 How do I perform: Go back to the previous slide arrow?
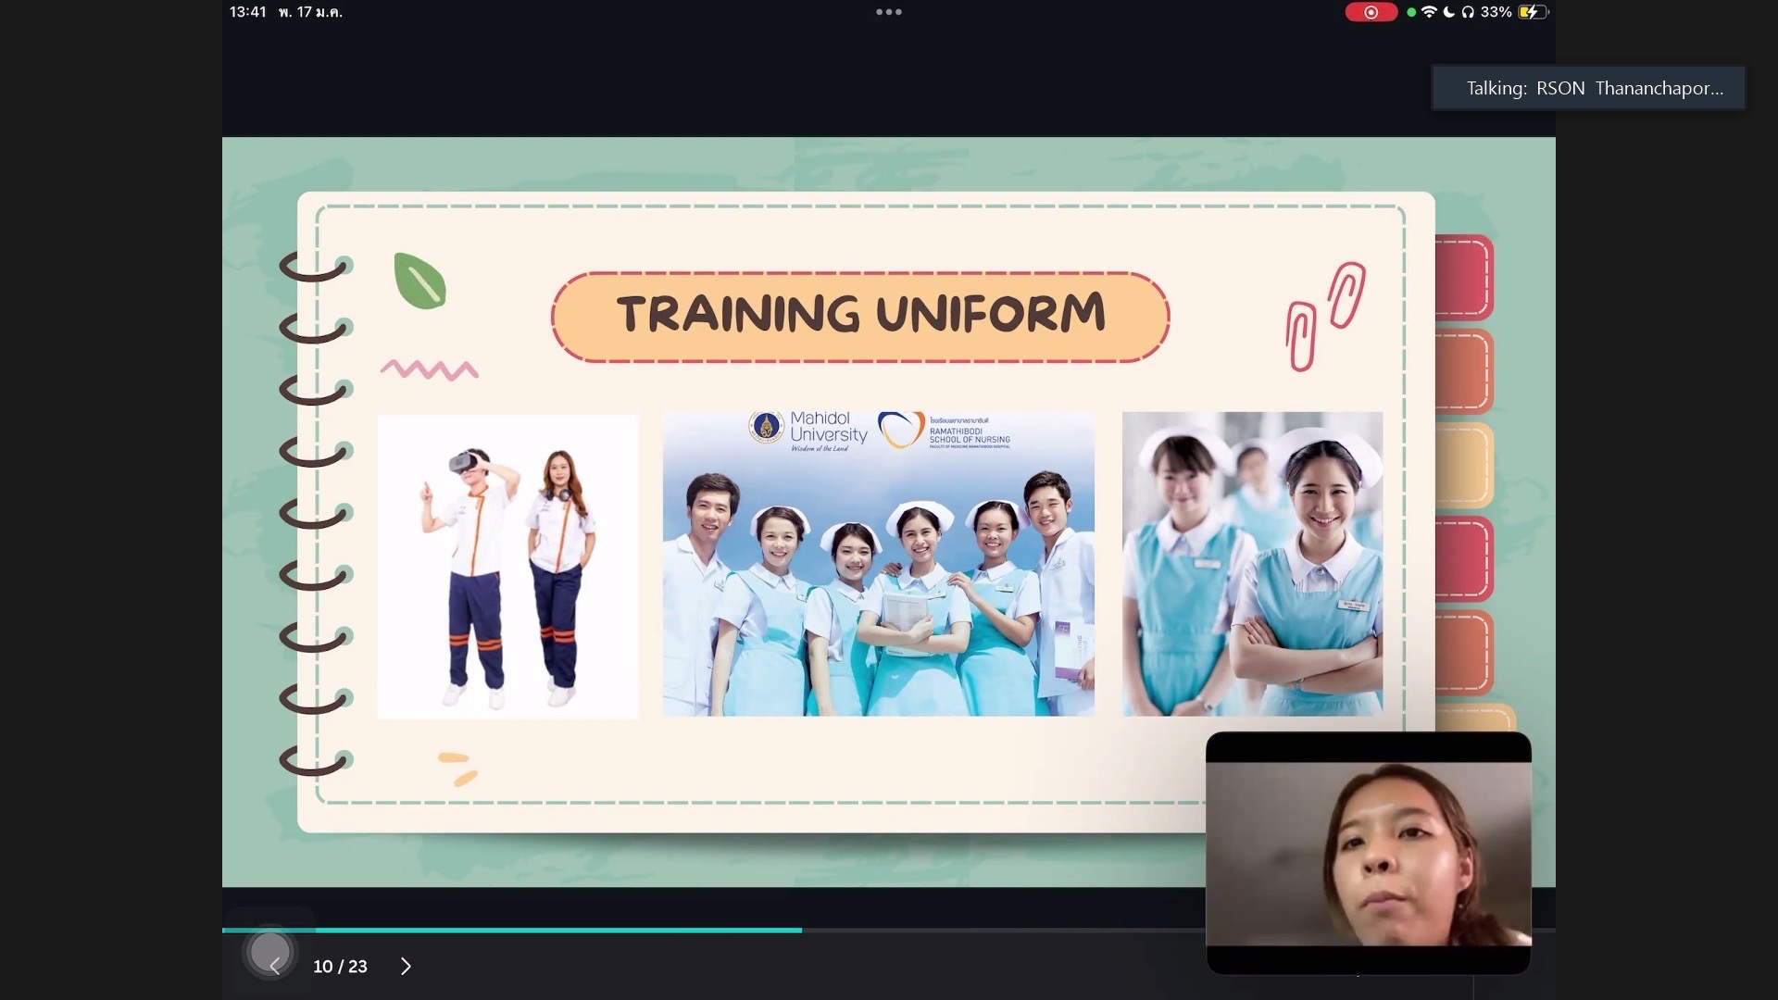274,966
